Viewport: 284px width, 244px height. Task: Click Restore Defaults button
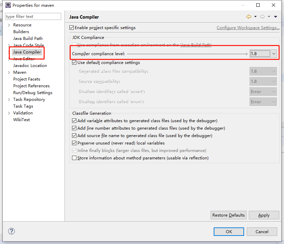click(x=229, y=215)
